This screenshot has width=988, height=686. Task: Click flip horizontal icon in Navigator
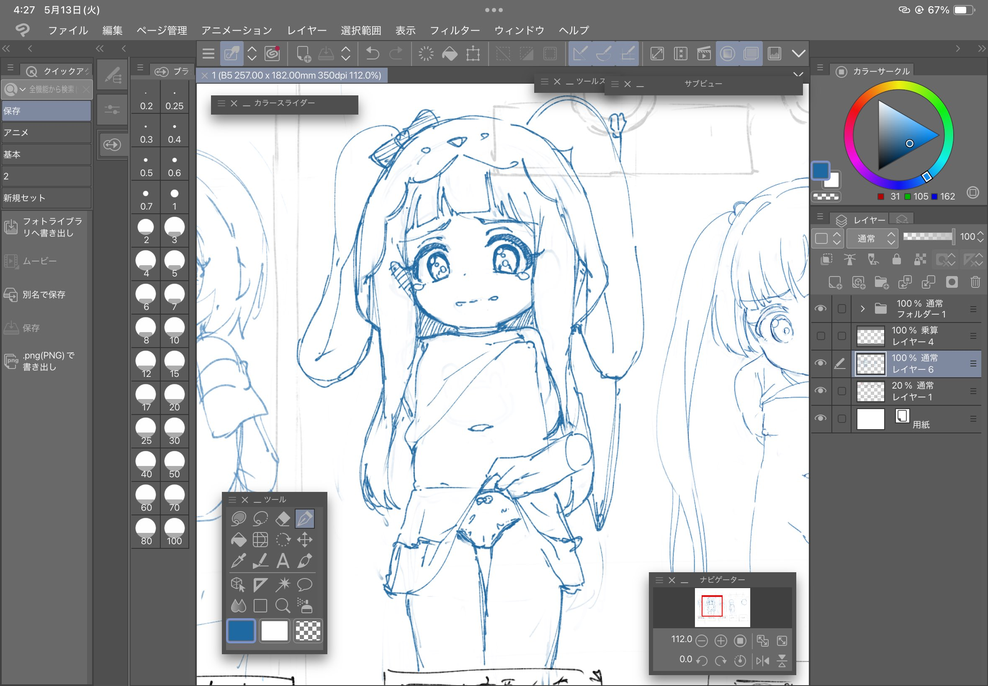click(x=763, y=660)
